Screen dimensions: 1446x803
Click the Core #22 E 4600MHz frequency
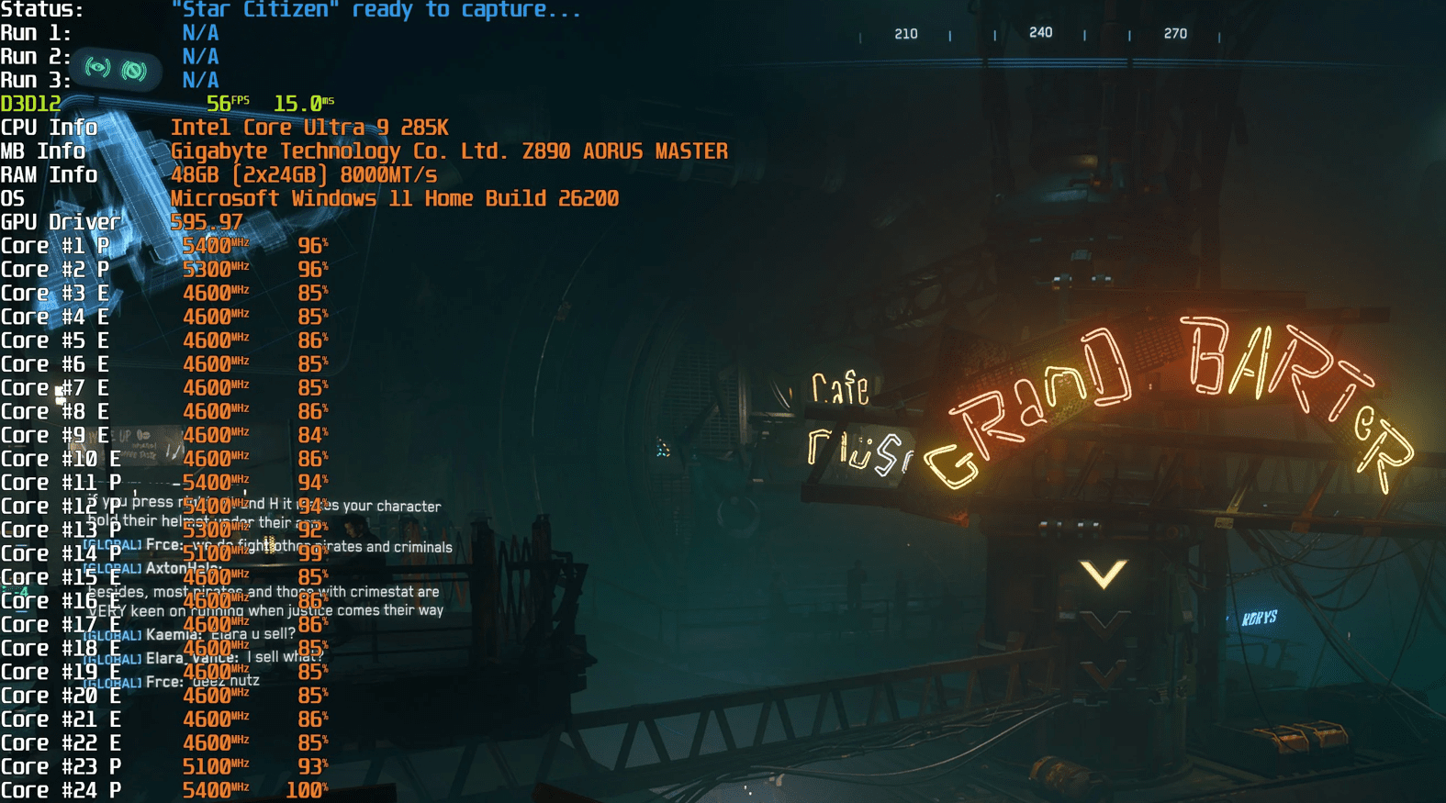tap(216, 743)
